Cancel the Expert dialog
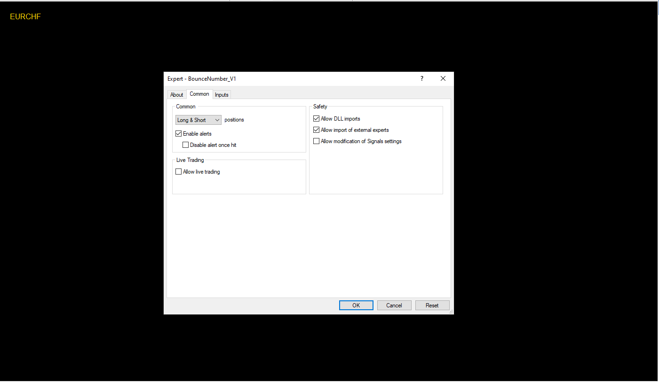The height and width of the screenshot is (382, 659). point(394,306)
